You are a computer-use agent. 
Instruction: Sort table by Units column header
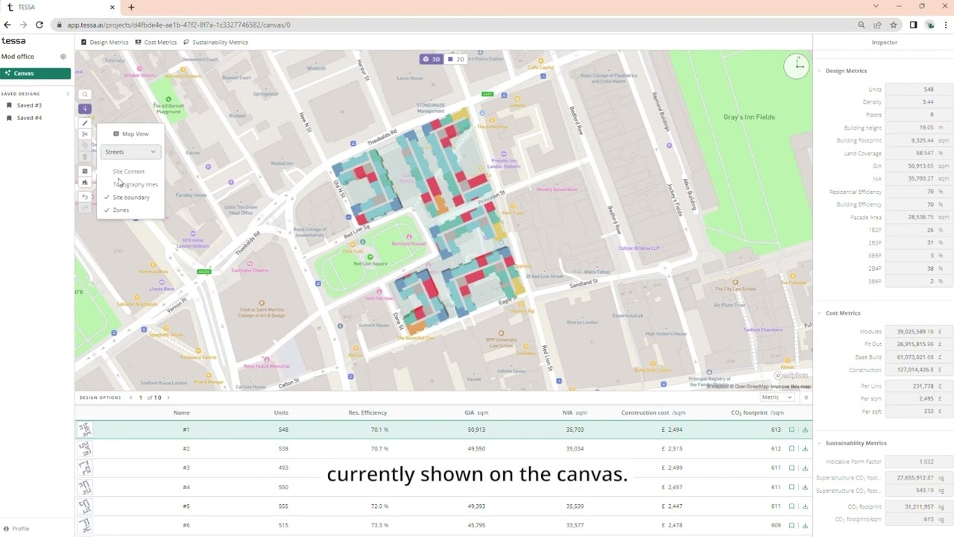tap(281, 412)
